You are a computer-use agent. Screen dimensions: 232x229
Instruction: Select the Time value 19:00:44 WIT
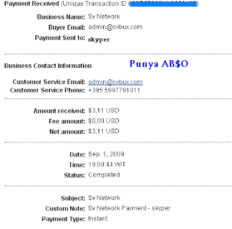coord(107,165)
